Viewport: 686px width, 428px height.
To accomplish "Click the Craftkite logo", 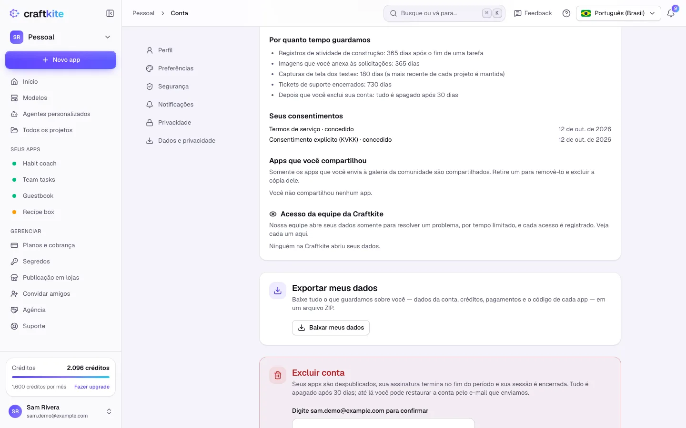I will (37, 13).
